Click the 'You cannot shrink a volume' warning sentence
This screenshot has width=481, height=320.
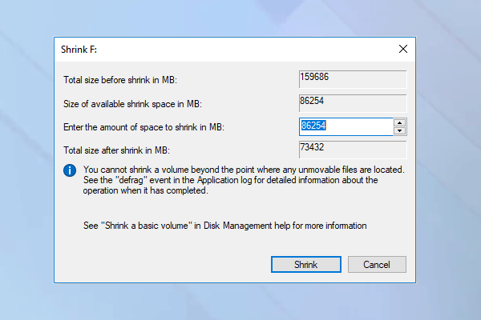click(x=243, y=170)
